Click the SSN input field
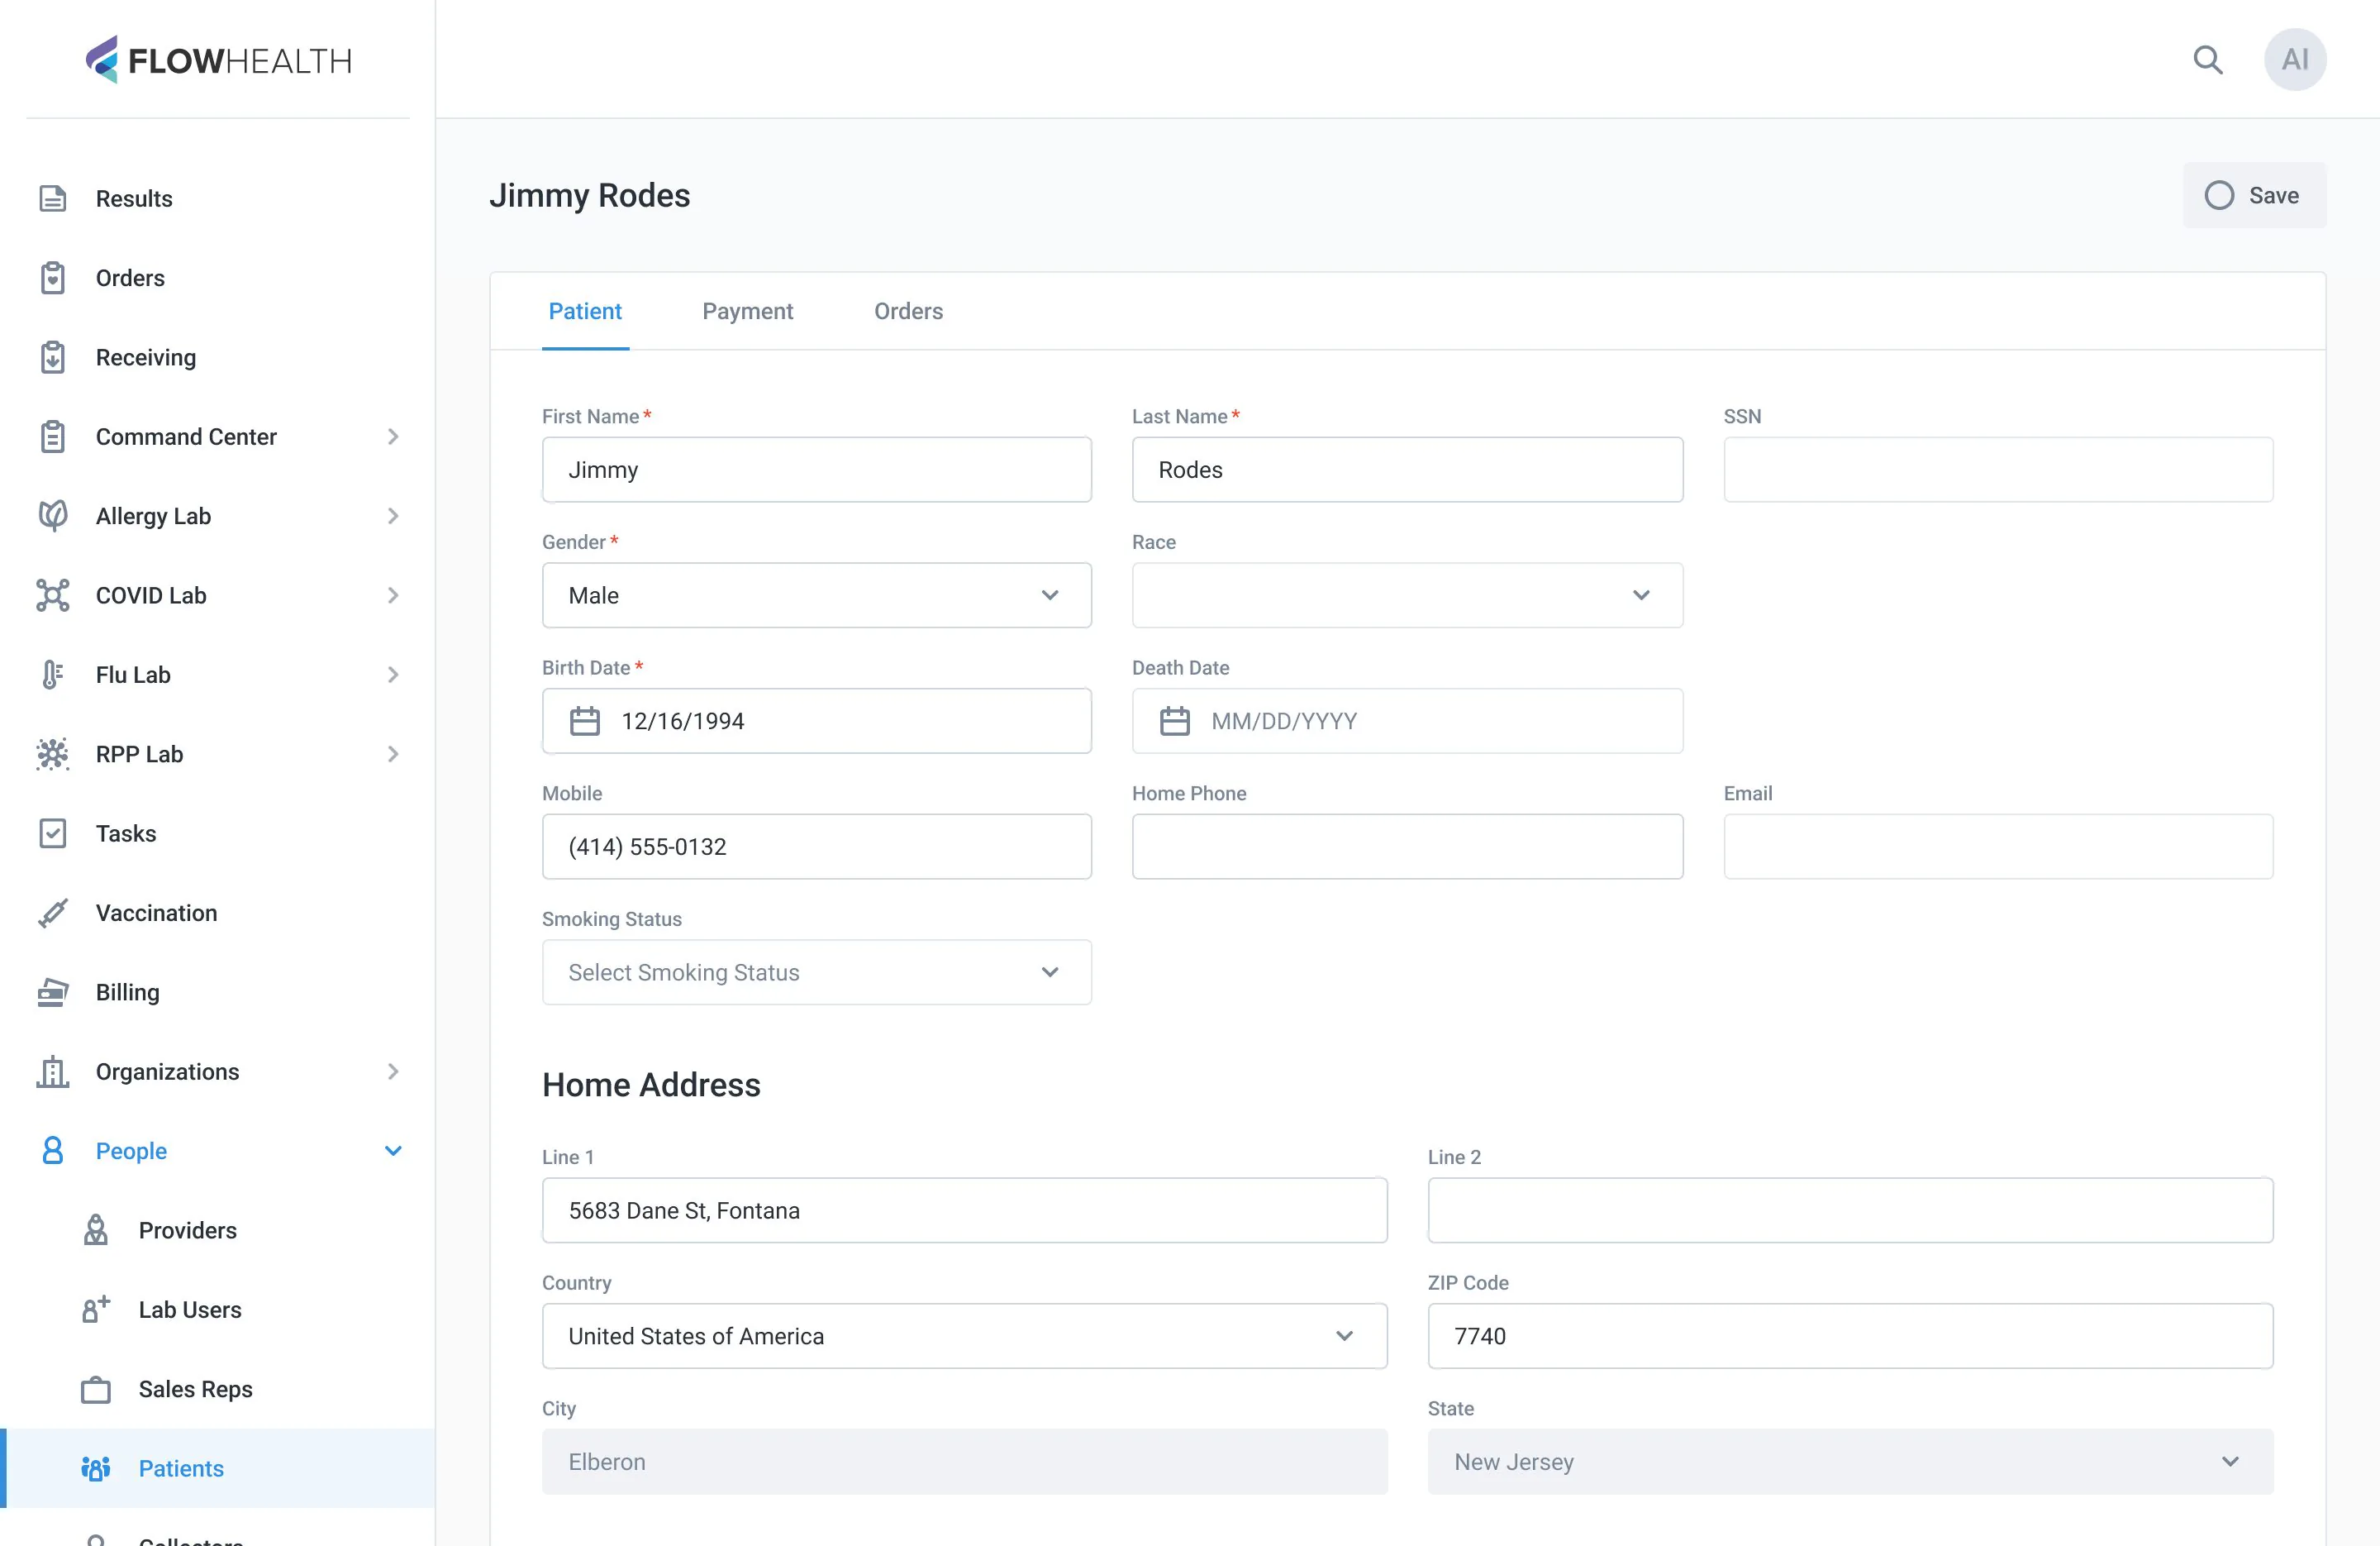The image size is (2380, 1546). point(1998,470)
